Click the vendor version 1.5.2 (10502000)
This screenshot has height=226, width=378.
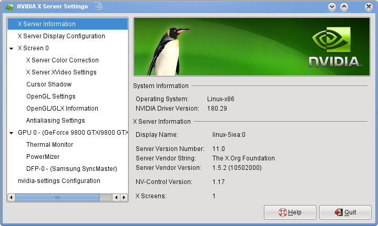[x=237, y=168]
